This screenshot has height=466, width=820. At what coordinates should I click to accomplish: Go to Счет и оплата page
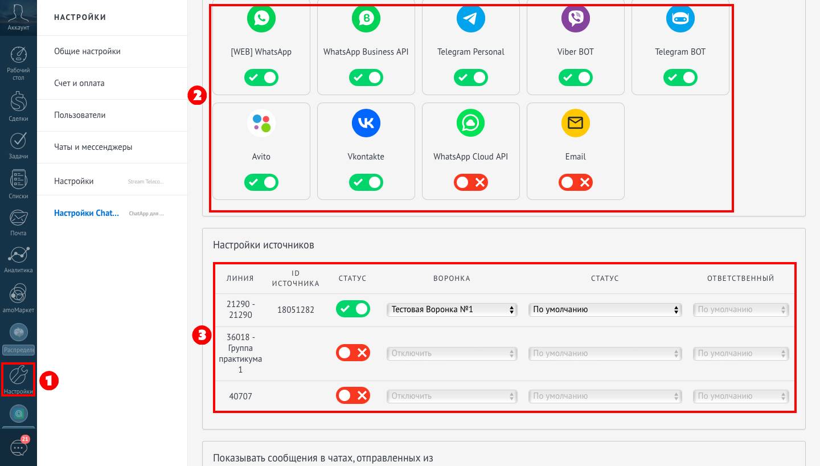tap(79, 83)
